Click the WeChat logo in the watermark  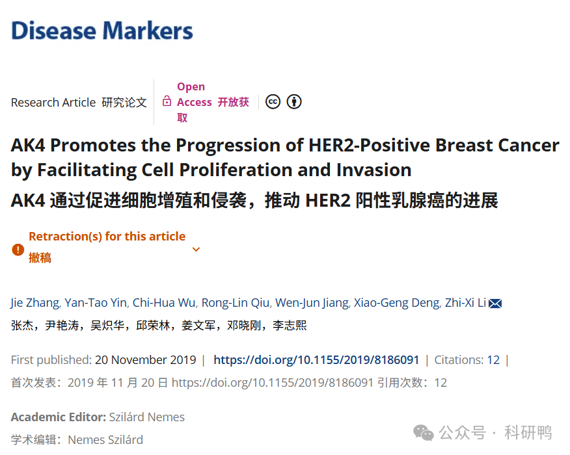point(424,432)
